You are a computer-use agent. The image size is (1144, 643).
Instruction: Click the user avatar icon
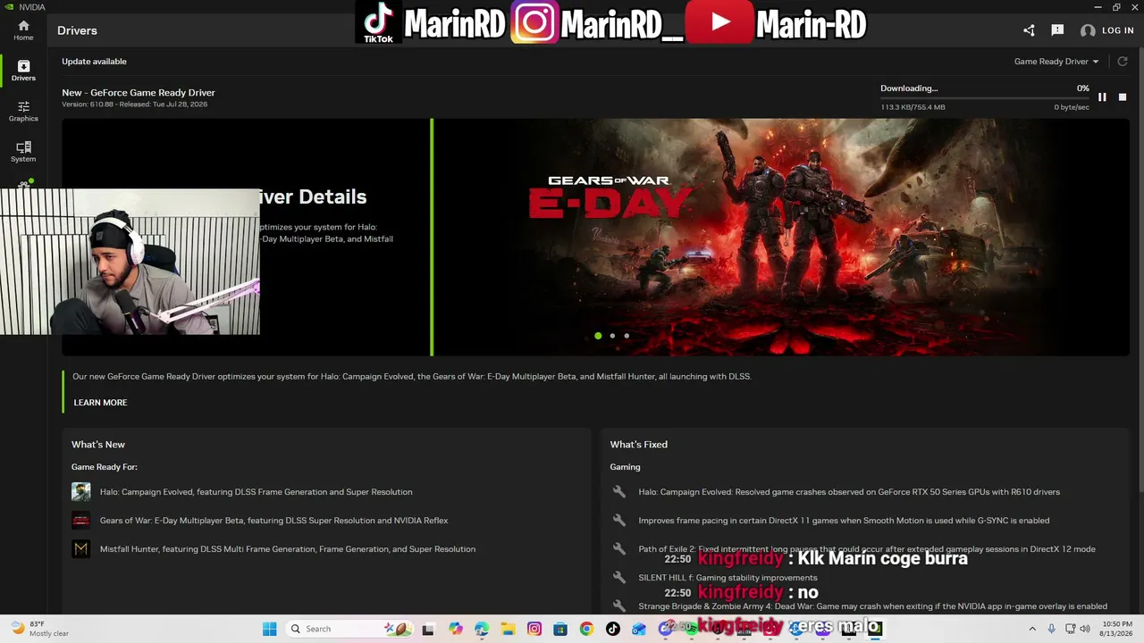pyautogui.click(x=1088, y=30)
